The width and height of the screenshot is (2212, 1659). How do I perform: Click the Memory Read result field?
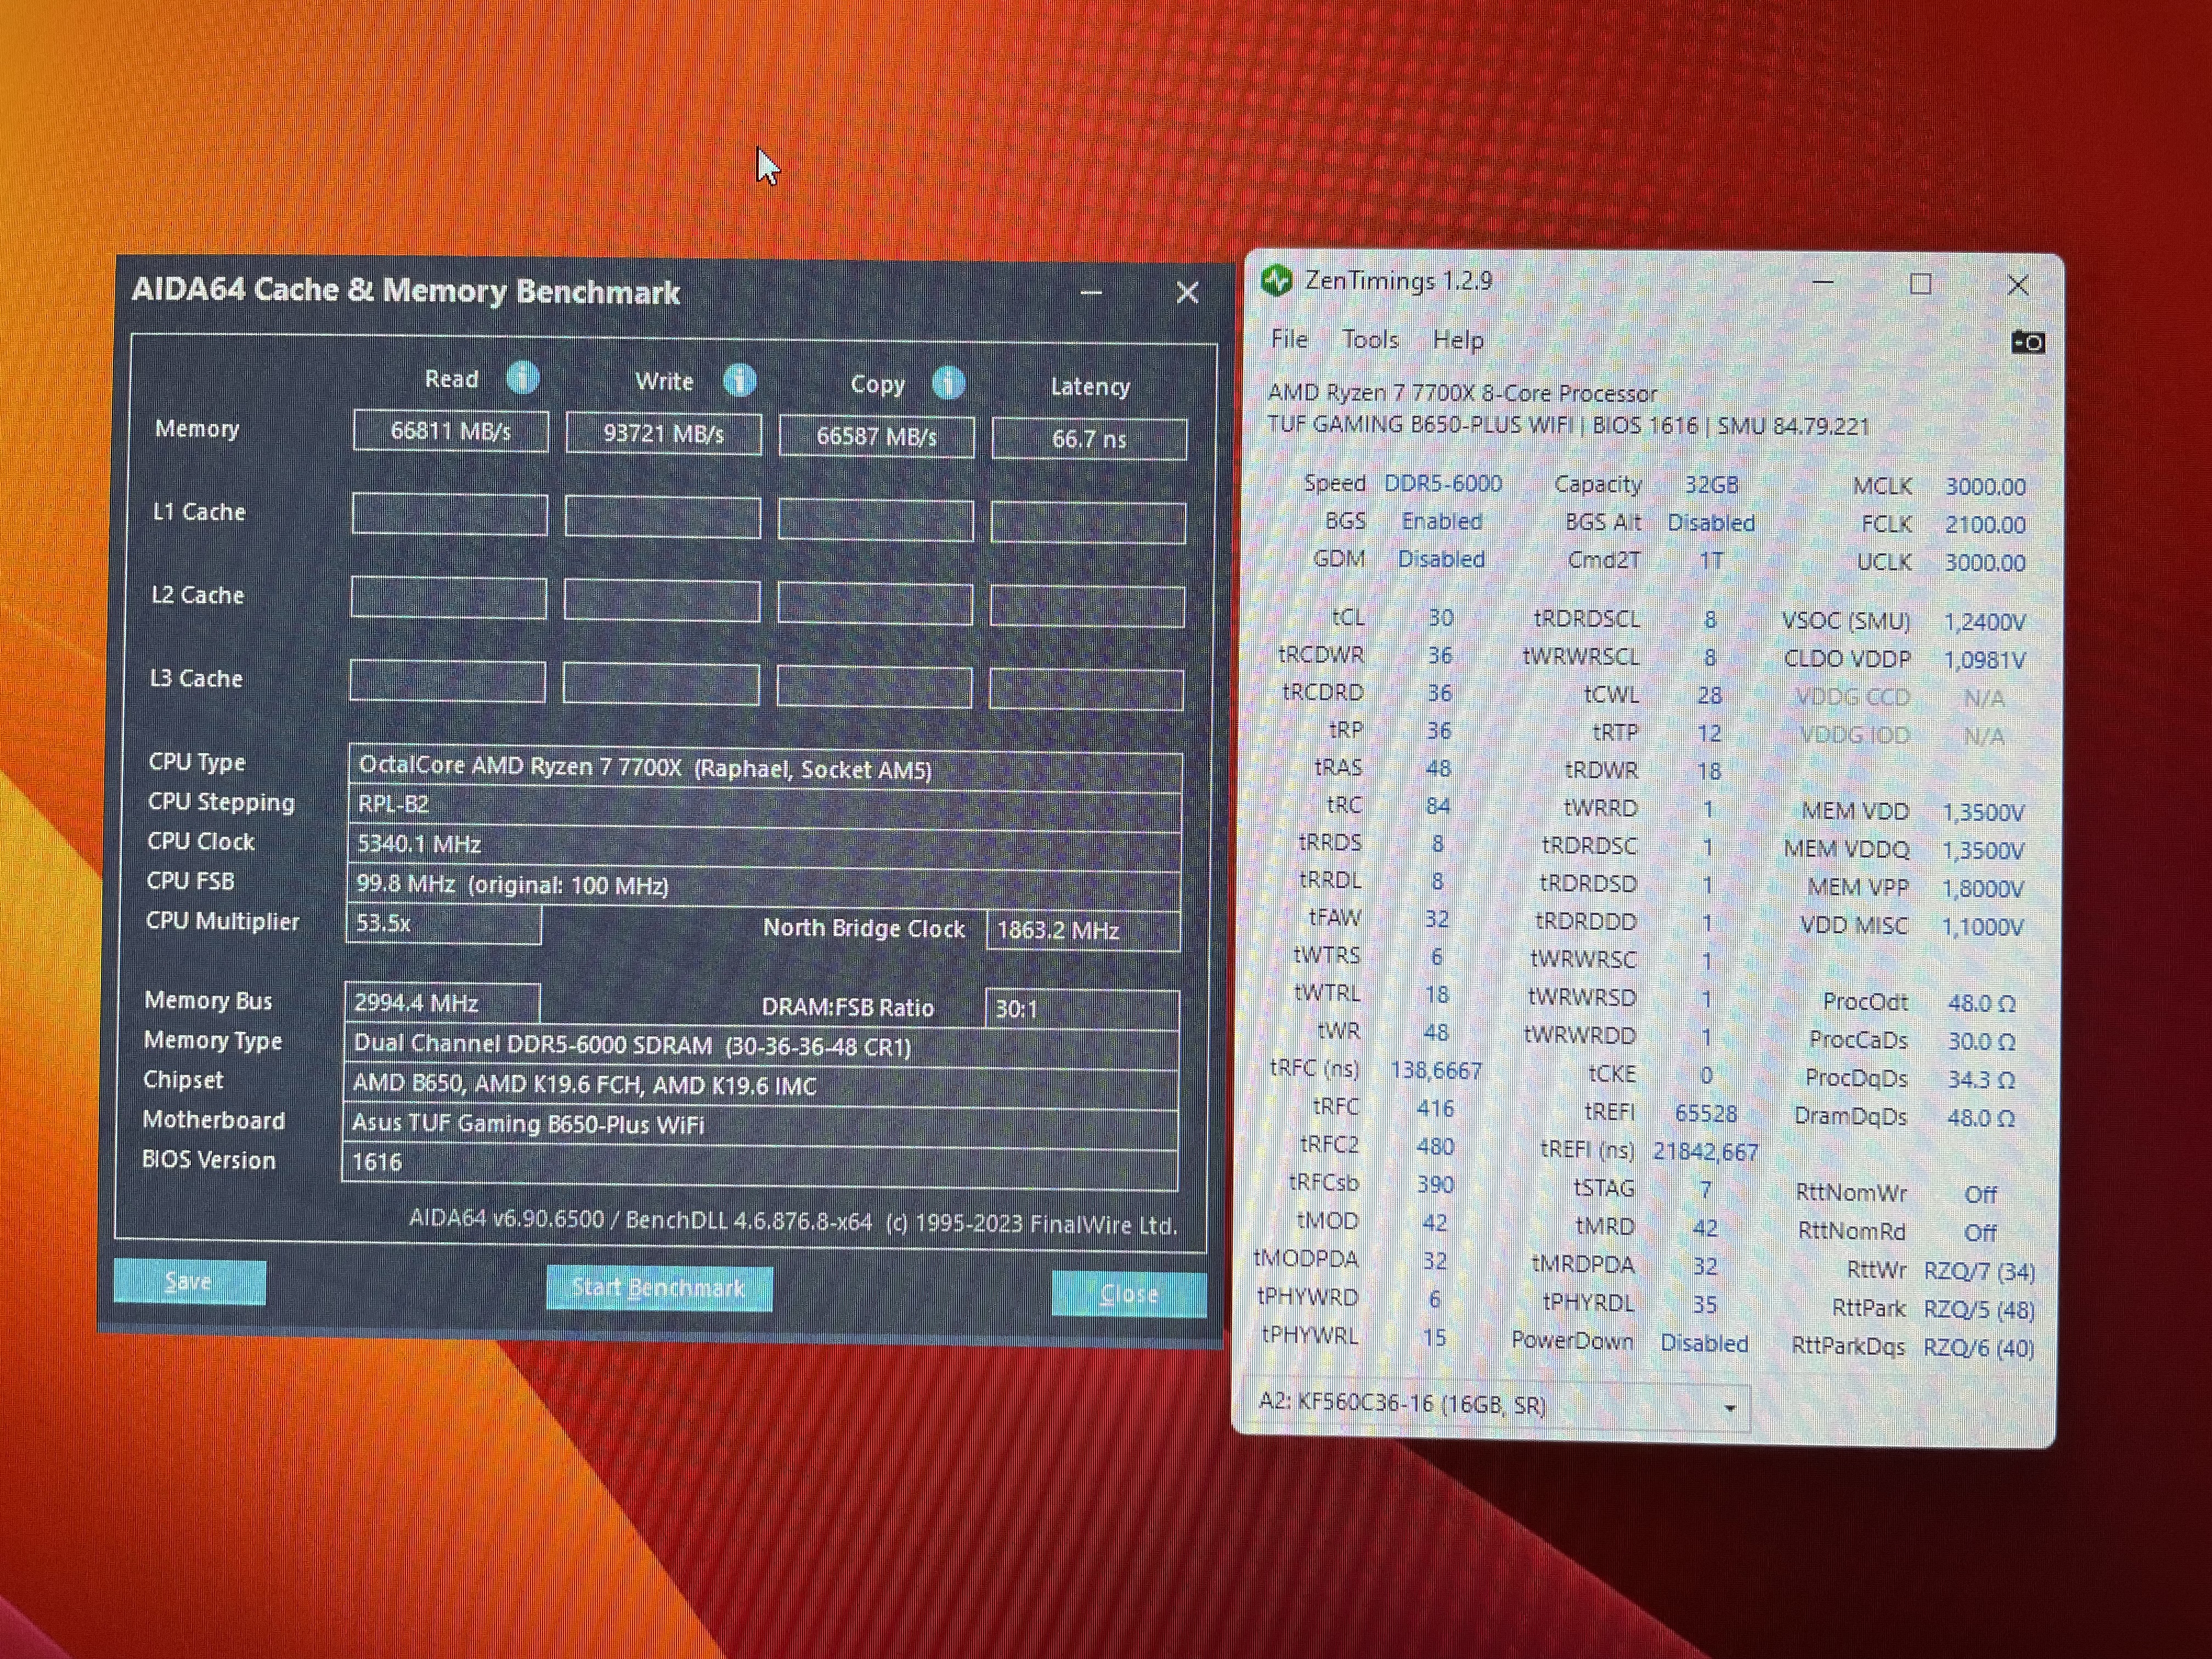450,432
